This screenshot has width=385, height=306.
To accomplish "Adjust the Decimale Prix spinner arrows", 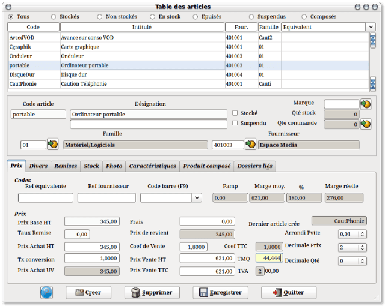I will pos(362,247).
